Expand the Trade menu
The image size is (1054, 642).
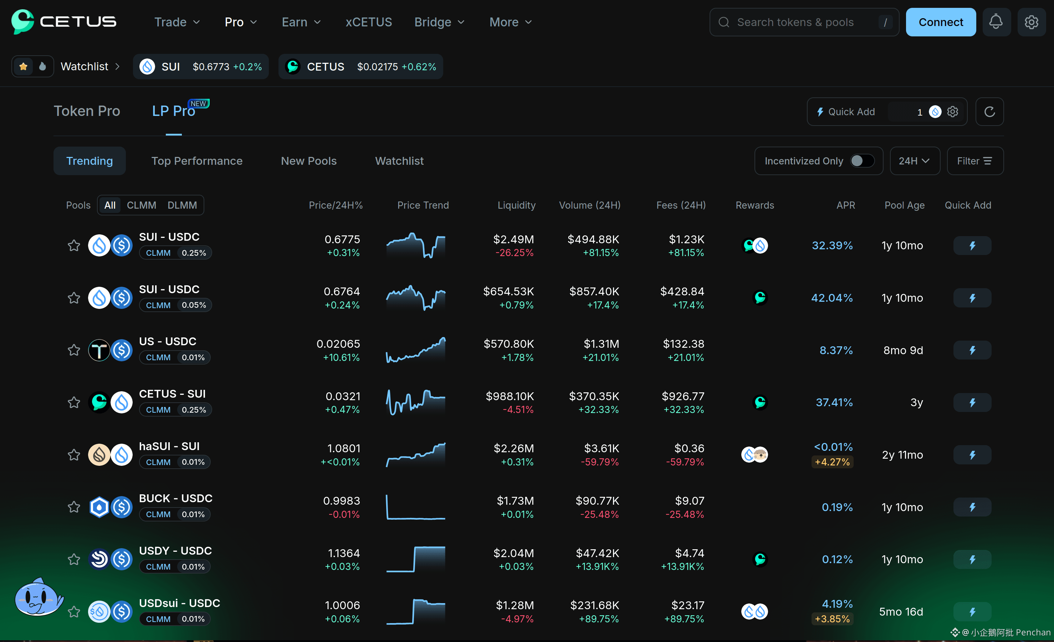click(177, 22)
